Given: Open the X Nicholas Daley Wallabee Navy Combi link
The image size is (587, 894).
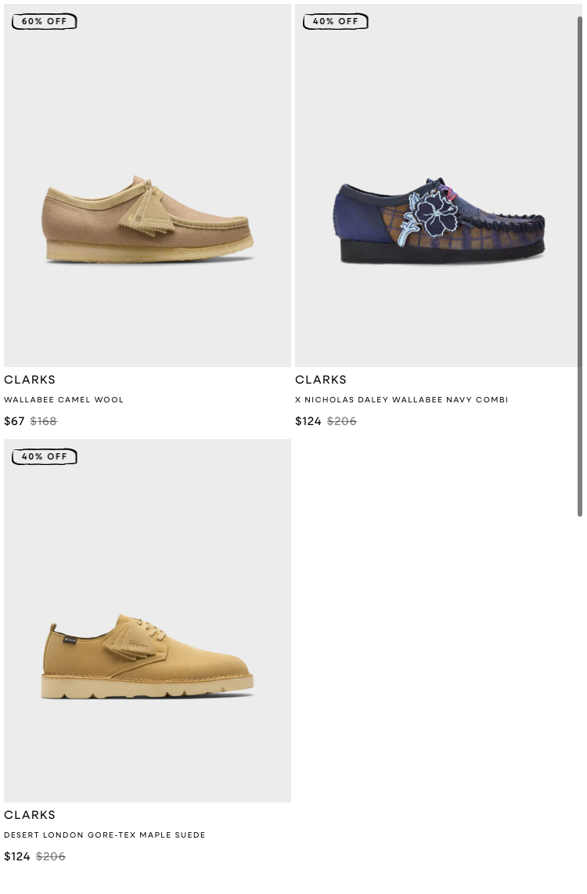Looking at the screenshot, I should pyautogui.click(x=402, y=400).
